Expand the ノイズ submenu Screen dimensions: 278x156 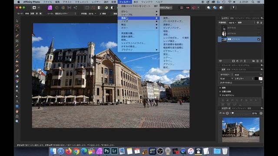(139, 21)
